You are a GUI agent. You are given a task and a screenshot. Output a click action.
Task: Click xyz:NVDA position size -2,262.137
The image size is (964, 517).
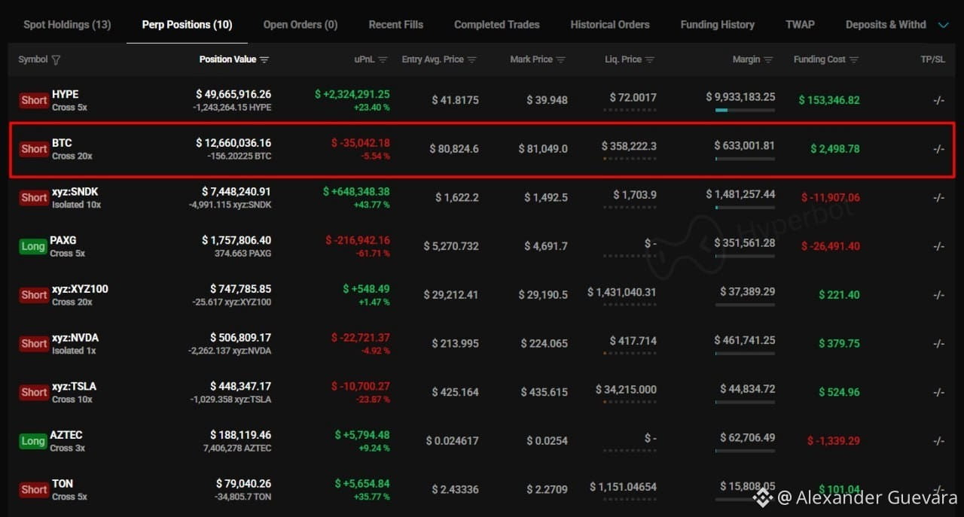pyautogui.click(x=230, y=351)
